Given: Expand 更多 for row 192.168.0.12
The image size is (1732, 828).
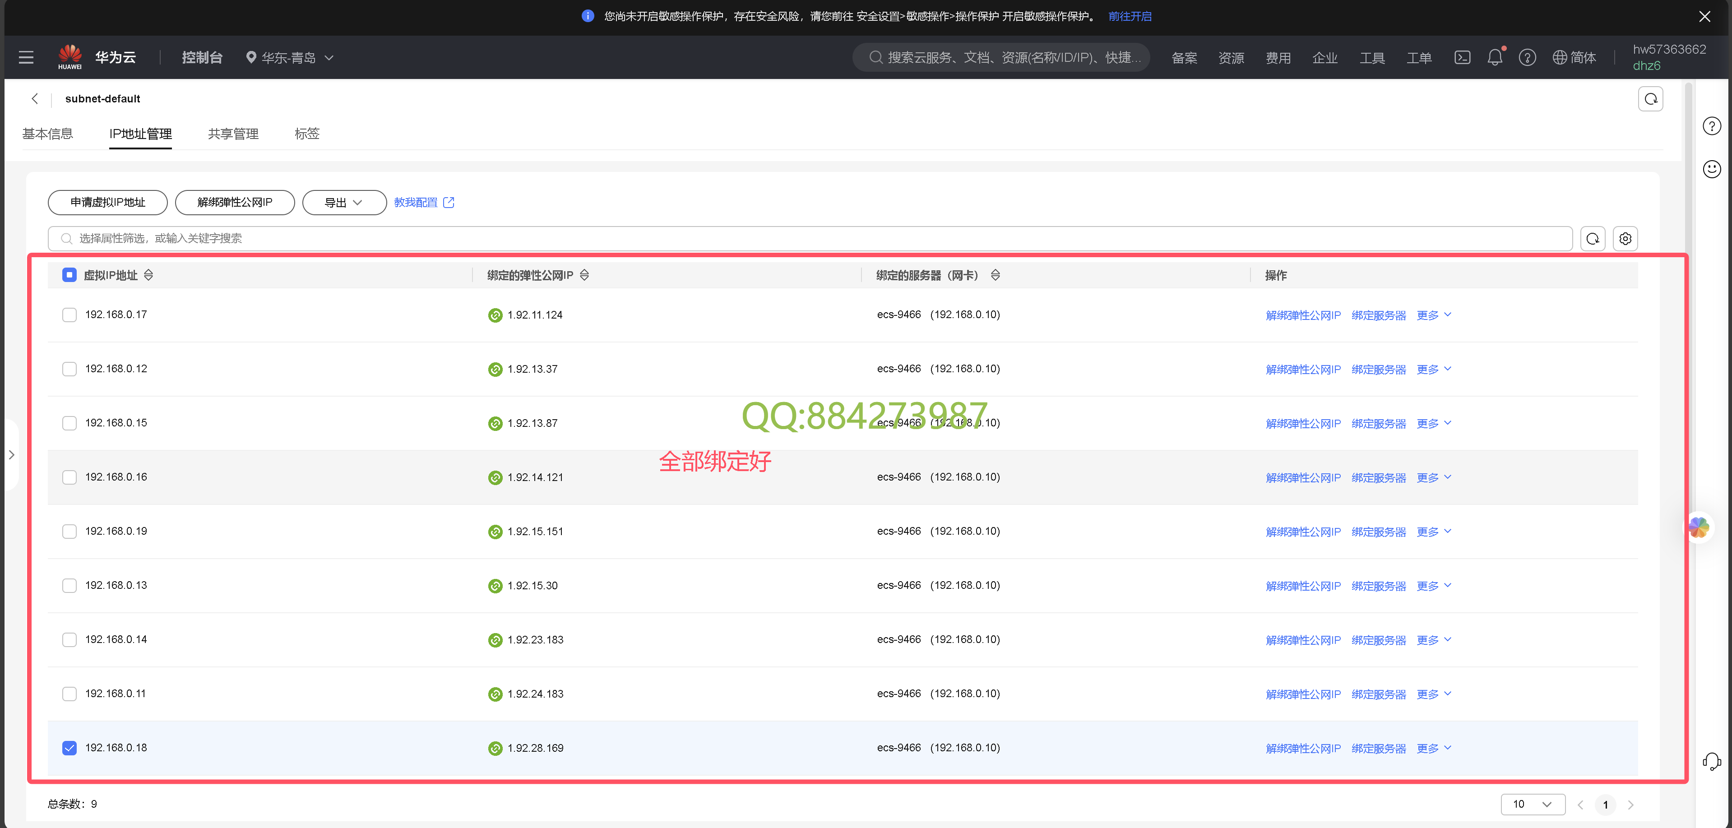Looking at the screenshot, I should [x=1434, y=369].
